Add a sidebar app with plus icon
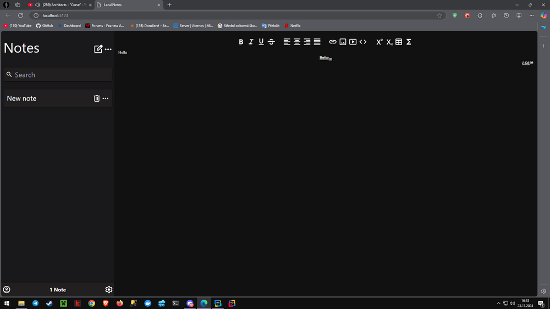 543,46
